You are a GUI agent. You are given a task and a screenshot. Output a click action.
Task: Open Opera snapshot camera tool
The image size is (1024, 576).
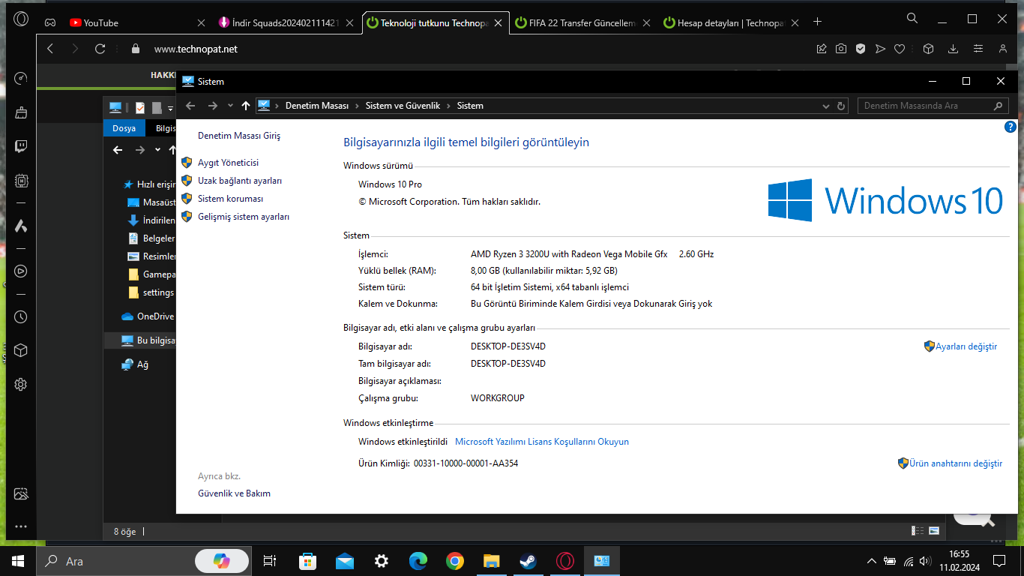coord(841,49)
